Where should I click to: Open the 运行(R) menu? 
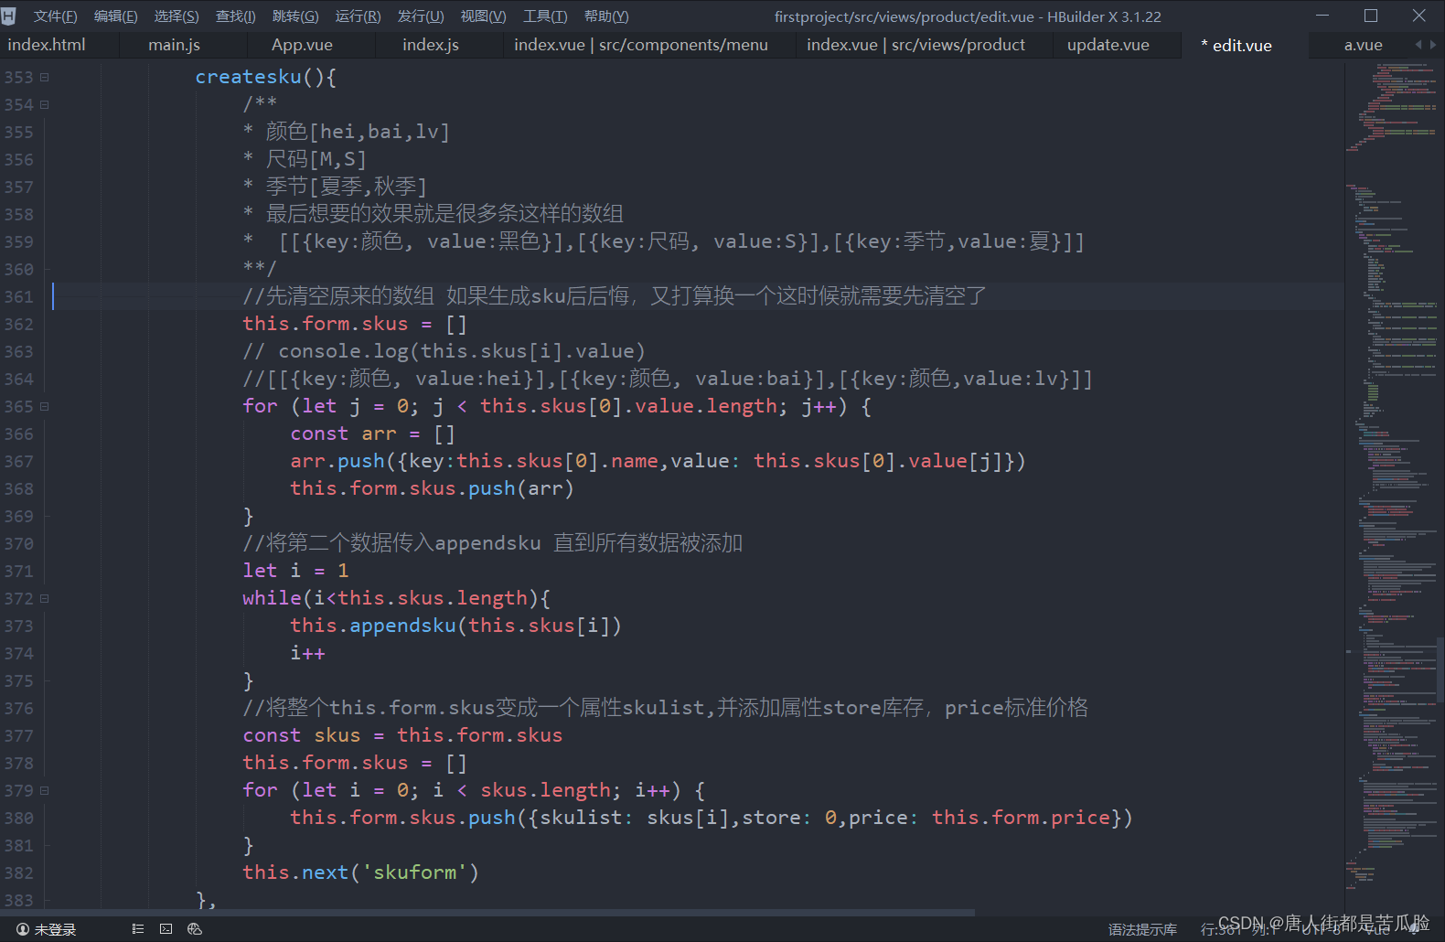pyautogui.click(x=358, y=16)
